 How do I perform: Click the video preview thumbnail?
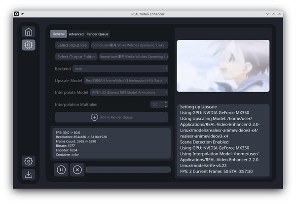[223, 66]
